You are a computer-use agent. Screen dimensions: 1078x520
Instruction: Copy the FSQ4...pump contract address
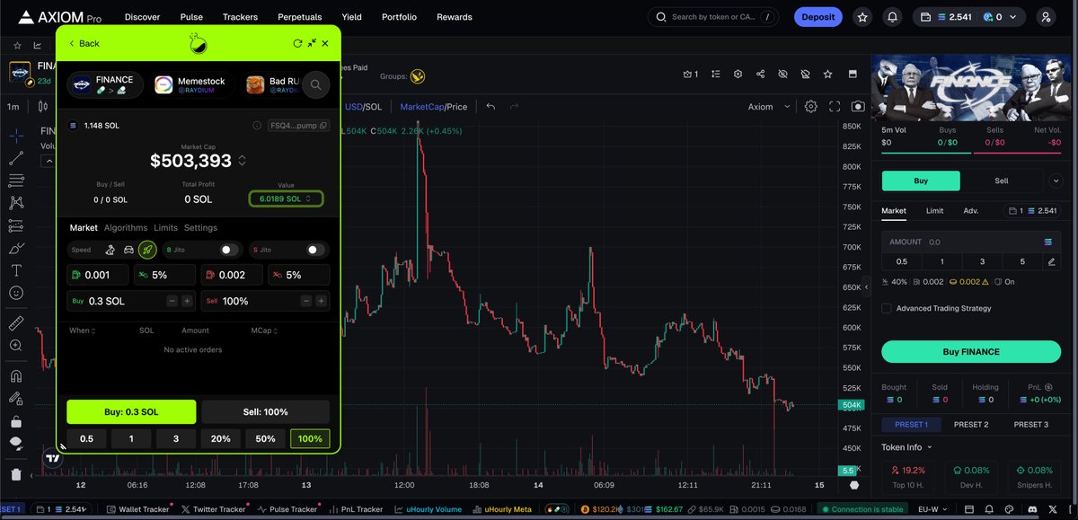click(x=299, y=126)
